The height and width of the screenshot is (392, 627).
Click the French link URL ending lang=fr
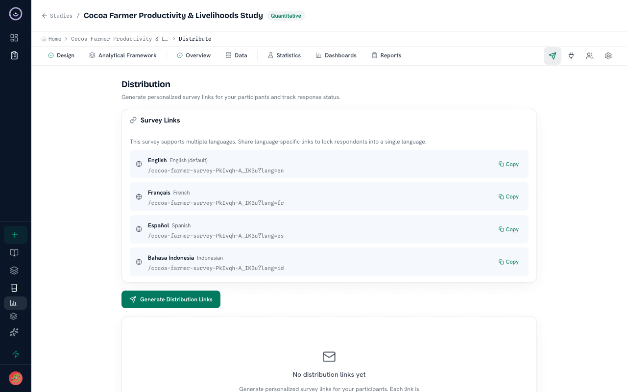pos(216,203)
